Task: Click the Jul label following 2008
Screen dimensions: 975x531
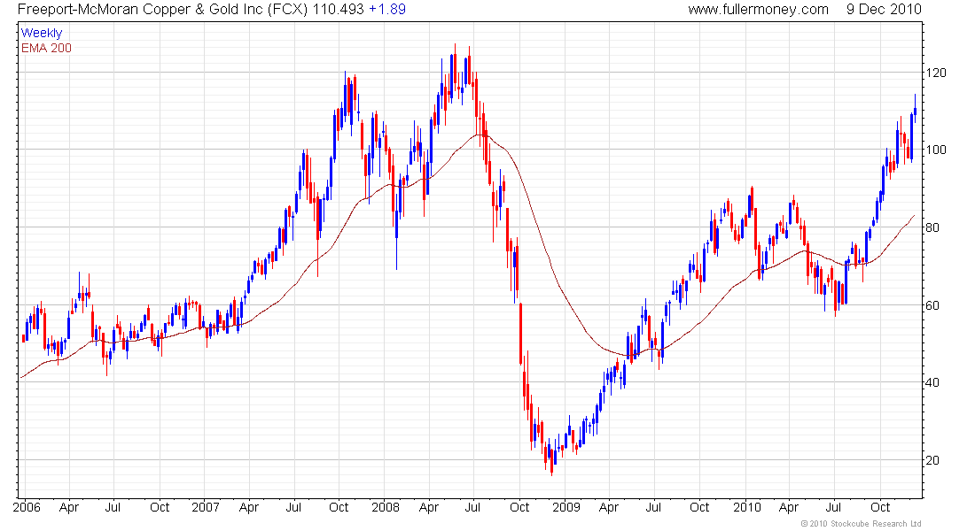Action: (x=472, y=507)
